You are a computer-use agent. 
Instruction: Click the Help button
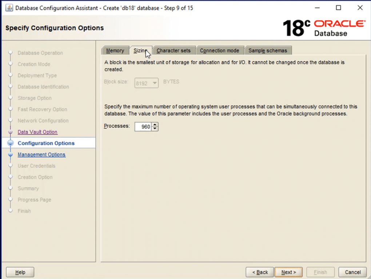pos(20,272)
